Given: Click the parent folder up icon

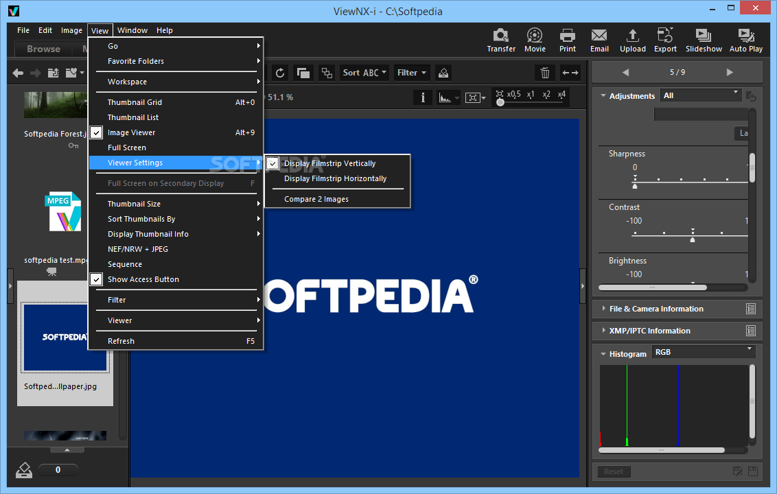Looking at the screenshot, I should point(53,73).
